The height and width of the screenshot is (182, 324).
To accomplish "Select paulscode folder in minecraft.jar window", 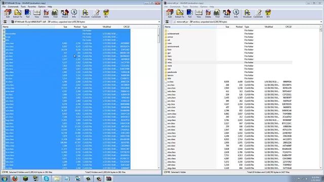I will (172, 72).
